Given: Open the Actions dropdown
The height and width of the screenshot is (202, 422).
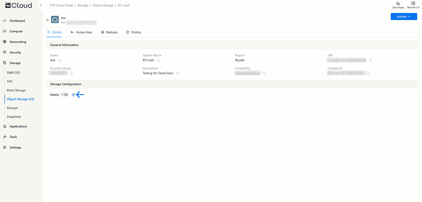Looking at the screenshot, I should [404, 16].
